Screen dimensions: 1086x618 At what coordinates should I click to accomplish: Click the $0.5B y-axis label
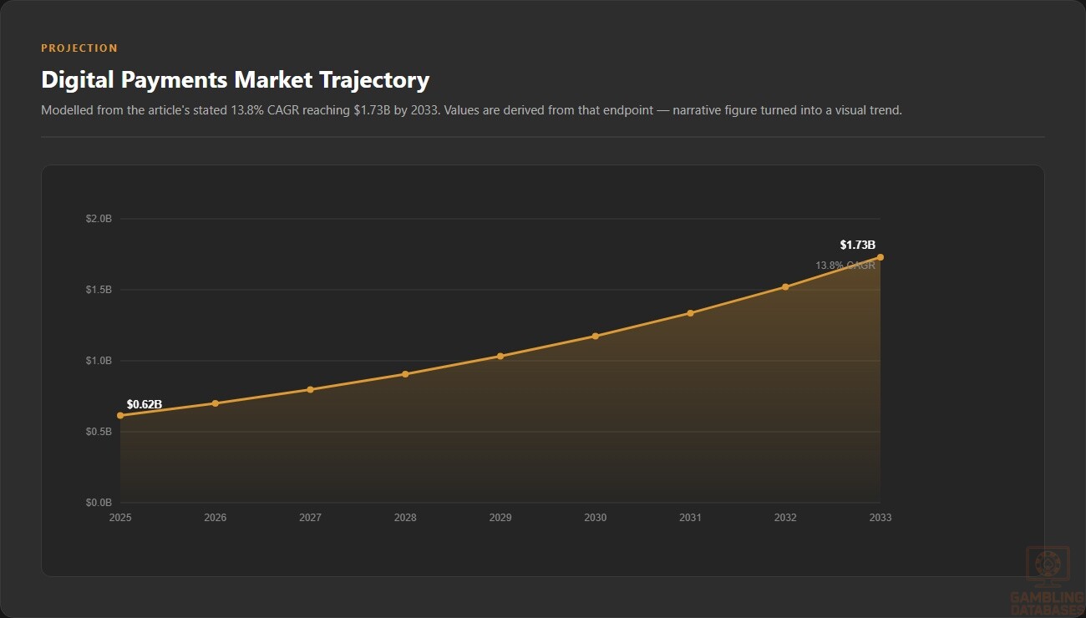99,432
